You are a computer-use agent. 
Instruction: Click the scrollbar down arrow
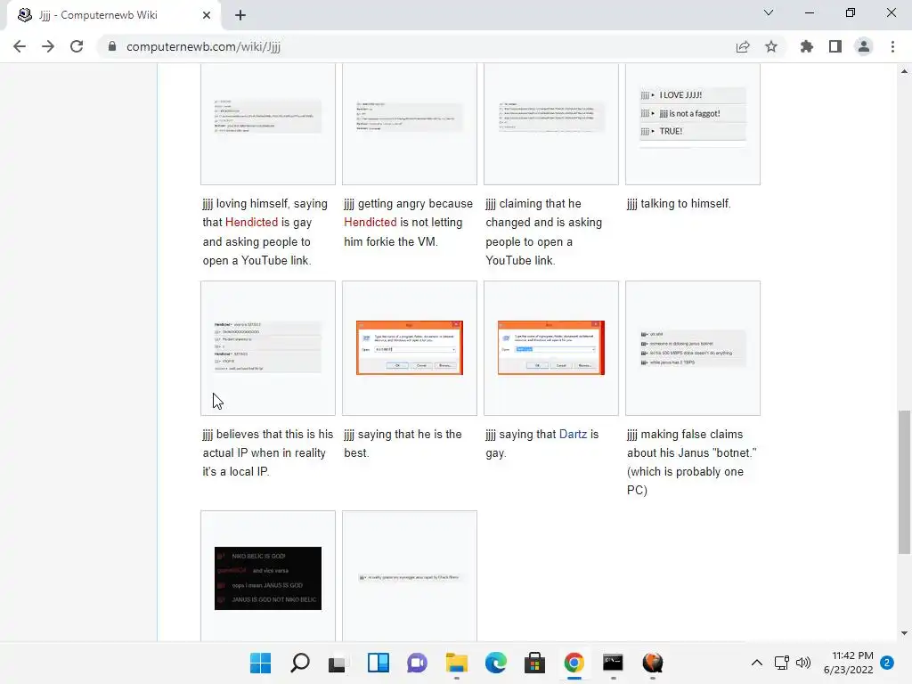(x=904, y=633)
